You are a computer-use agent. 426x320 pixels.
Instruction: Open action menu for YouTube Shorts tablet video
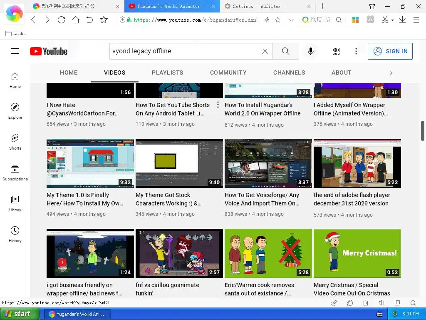point(218,105)
